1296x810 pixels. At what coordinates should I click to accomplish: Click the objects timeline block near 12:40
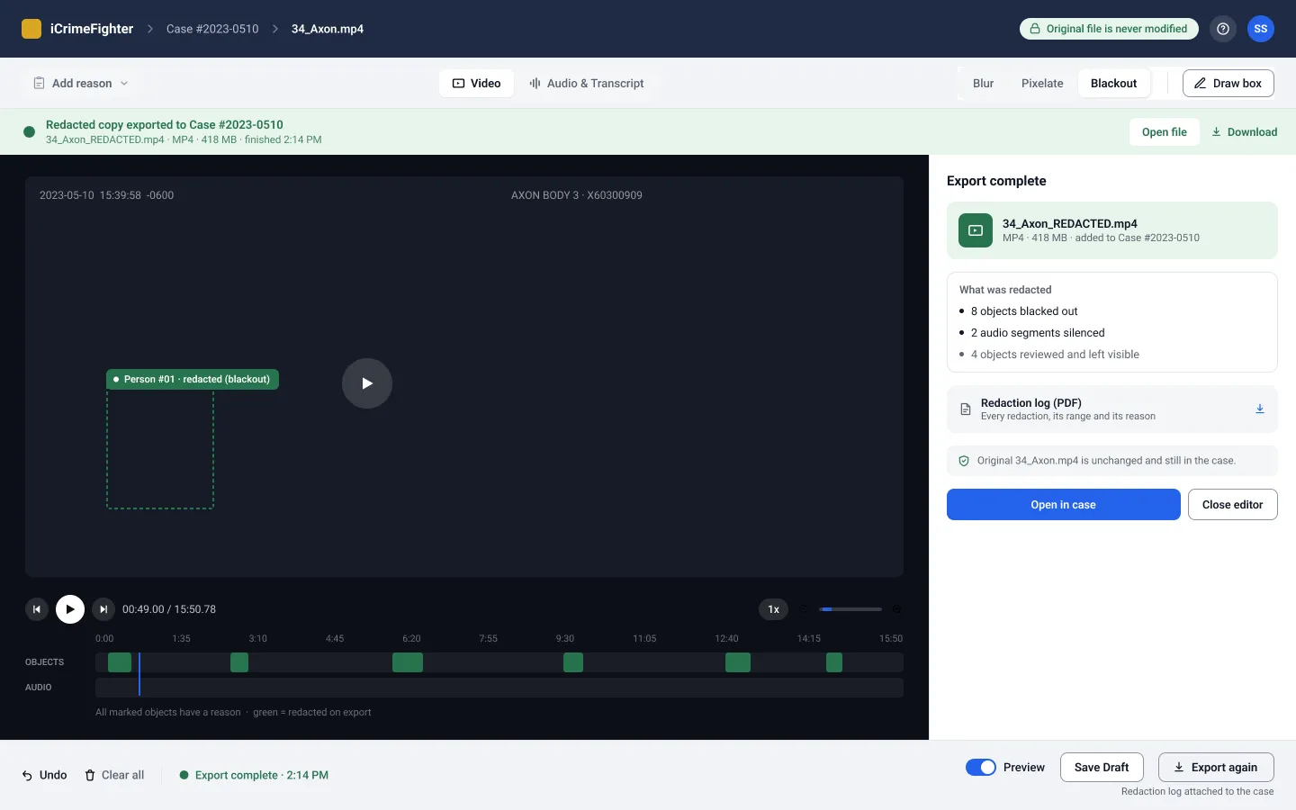pos(738,662)
